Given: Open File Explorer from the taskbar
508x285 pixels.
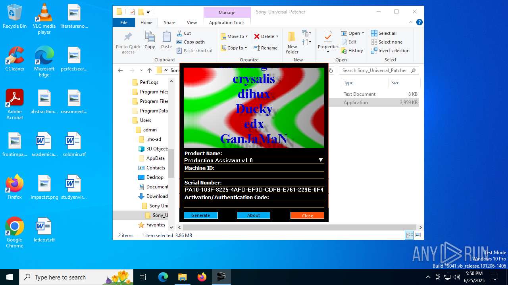Looking at the screenshot, I should tap(182, 277).
